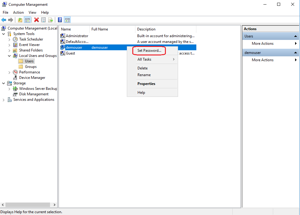Click the Administrator user account icon
Viewport: 300px width, 215px height.
click(63, 36)
